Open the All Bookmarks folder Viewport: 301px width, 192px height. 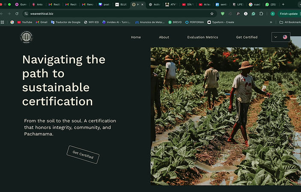[290, 22]
